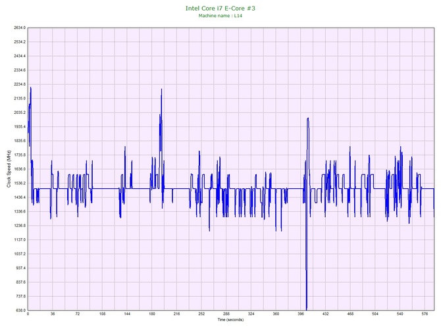The width and height of the screenshot is (441, 331).
Task: Click the y-axis value 837.6
Action: [20, 282]
